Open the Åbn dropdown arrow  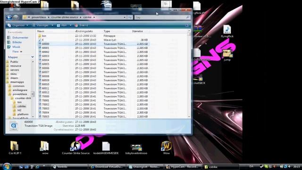pyautogui.click(x=70, y=25)
